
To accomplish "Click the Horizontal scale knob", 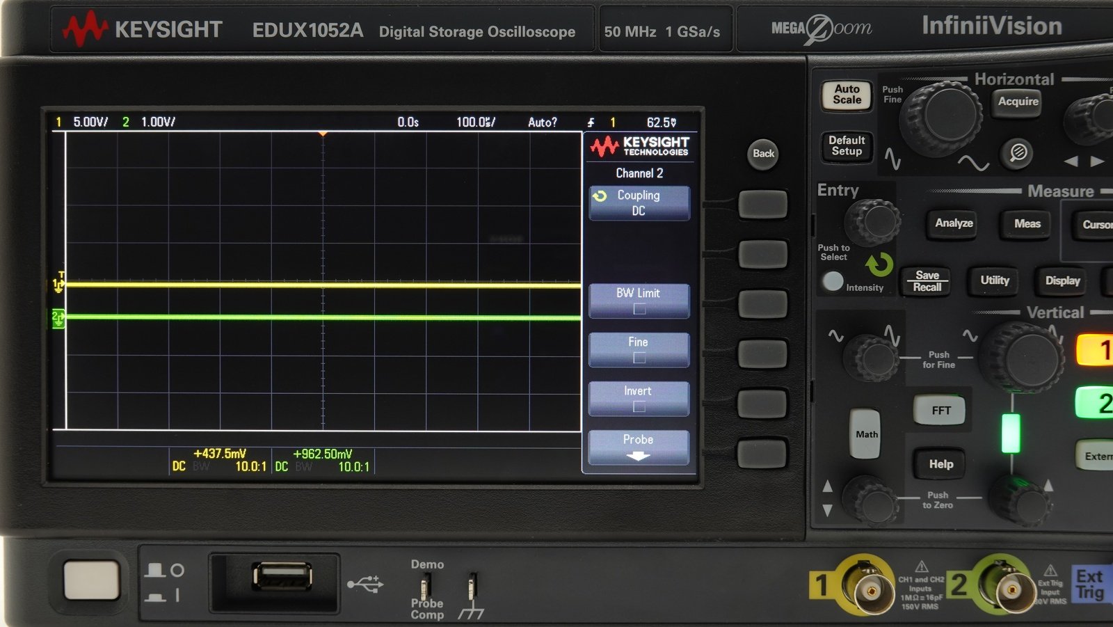I will (x=942, y=118).
